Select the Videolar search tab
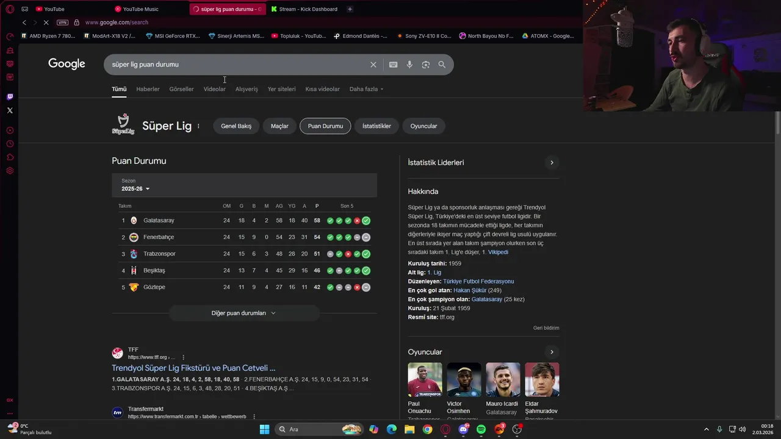 pyautogui.click(x=214, y=89)
